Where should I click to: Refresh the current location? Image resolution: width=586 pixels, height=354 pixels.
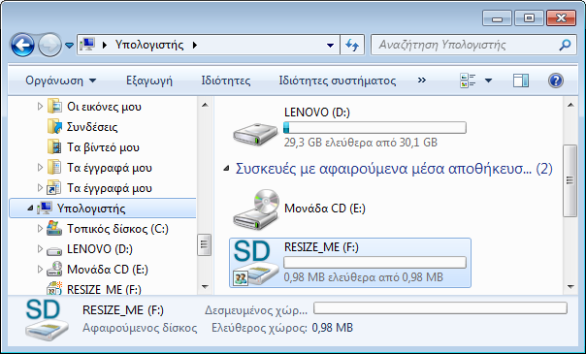coord(352,46)
